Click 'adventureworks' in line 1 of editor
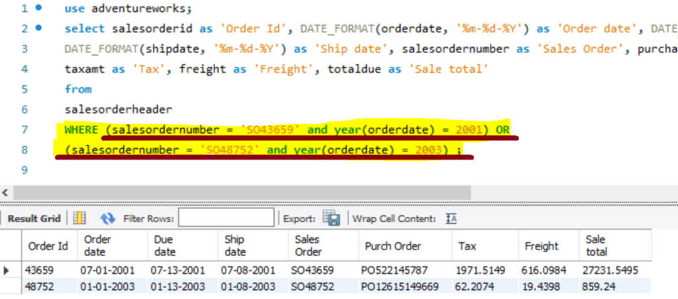 pyautogui.click(x=138, y=8)
